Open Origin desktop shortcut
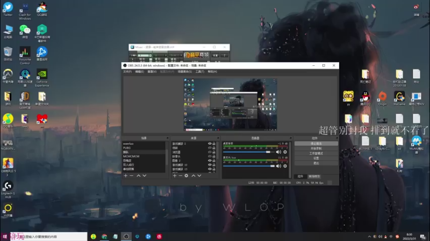Screen dimensions: 430x241 382,99
